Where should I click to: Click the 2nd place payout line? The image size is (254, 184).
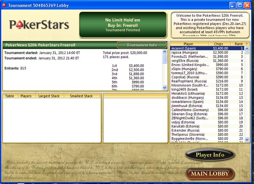pos(128,70)
